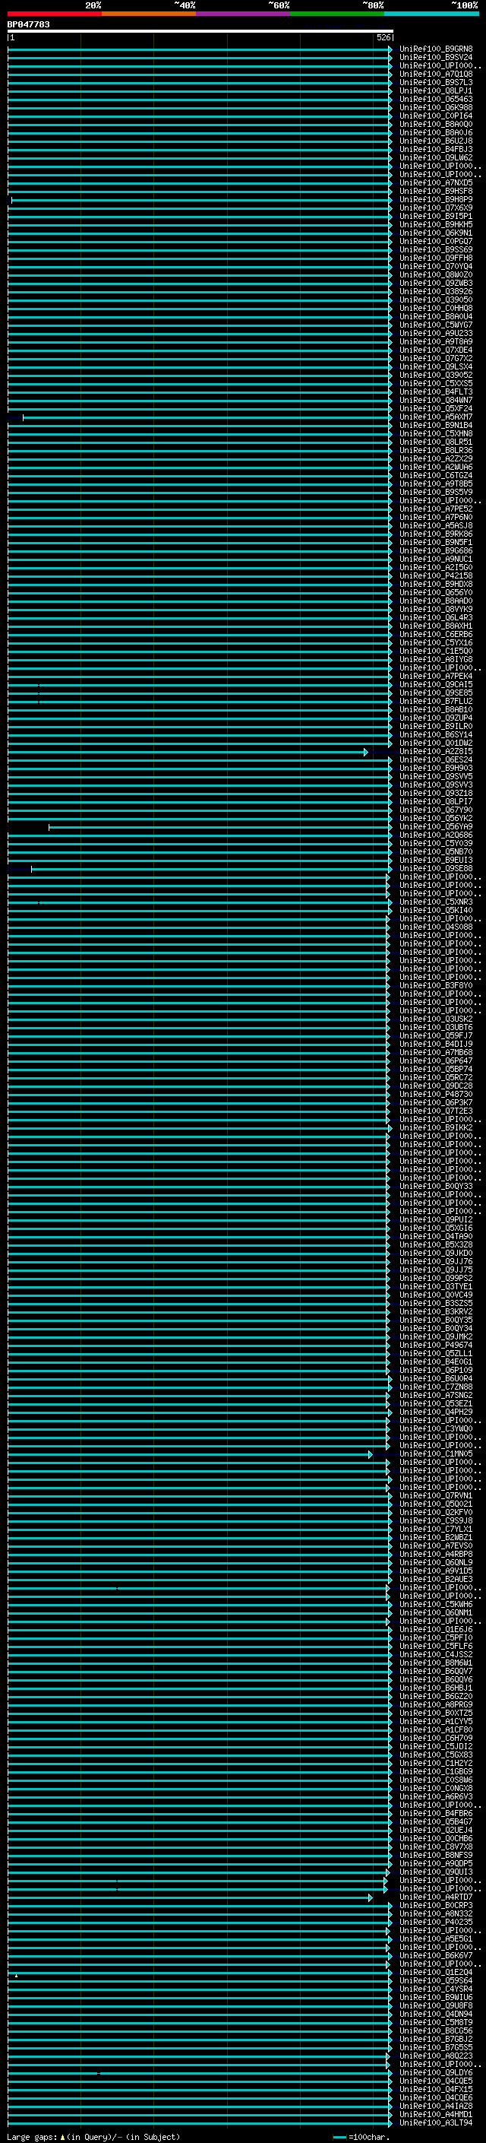
Task: Select the UniRef100_C5Y039 label
Action: tap(436, 843)
